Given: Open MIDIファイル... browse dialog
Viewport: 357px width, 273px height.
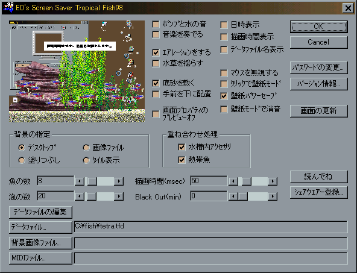Looking at the screenshot, I should [x=40, y=258].
